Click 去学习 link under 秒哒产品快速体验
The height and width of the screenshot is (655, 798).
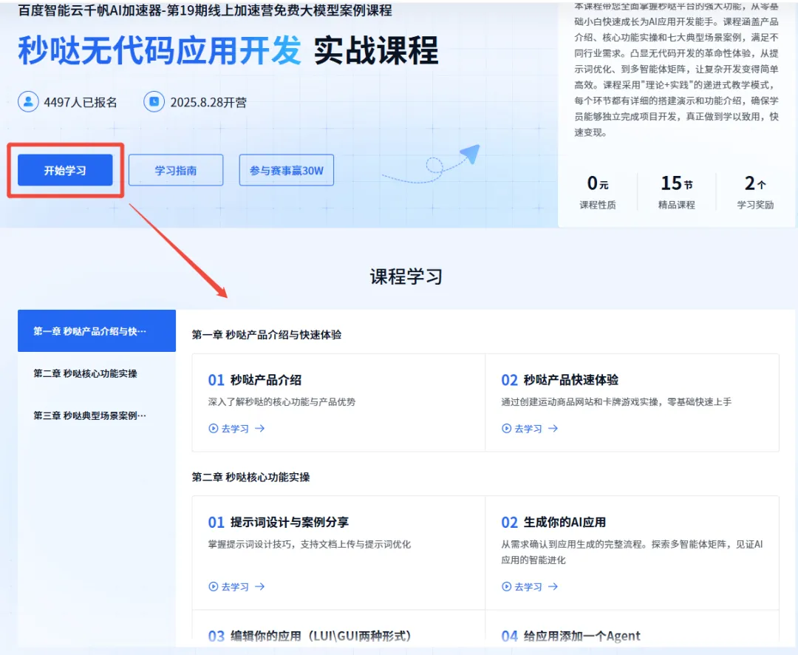pyautogui.click(x=528, y=429)
